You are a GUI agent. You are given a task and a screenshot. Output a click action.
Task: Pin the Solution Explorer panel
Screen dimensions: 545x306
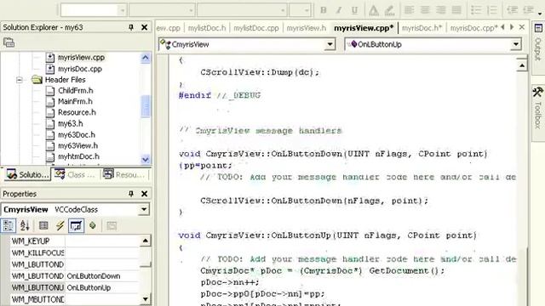click(131, 27)
